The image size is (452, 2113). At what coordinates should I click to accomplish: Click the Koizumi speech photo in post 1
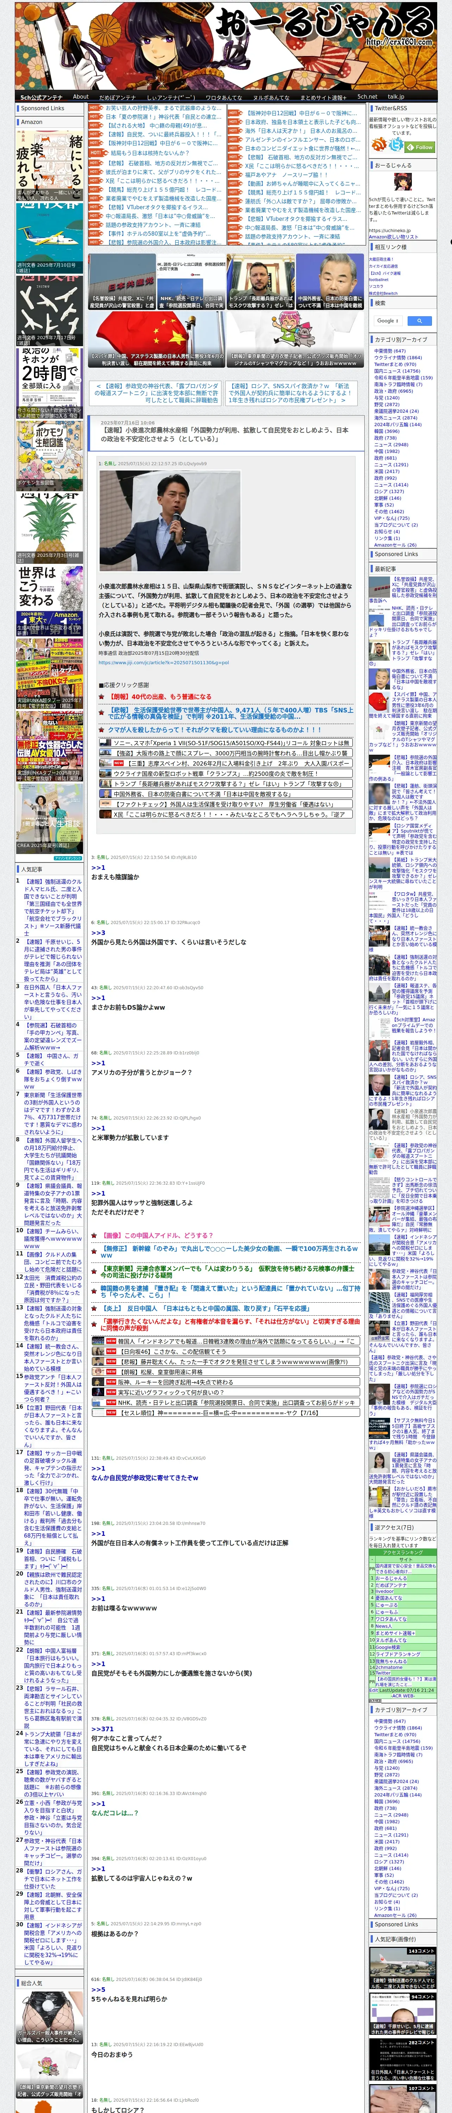[170, 521]
